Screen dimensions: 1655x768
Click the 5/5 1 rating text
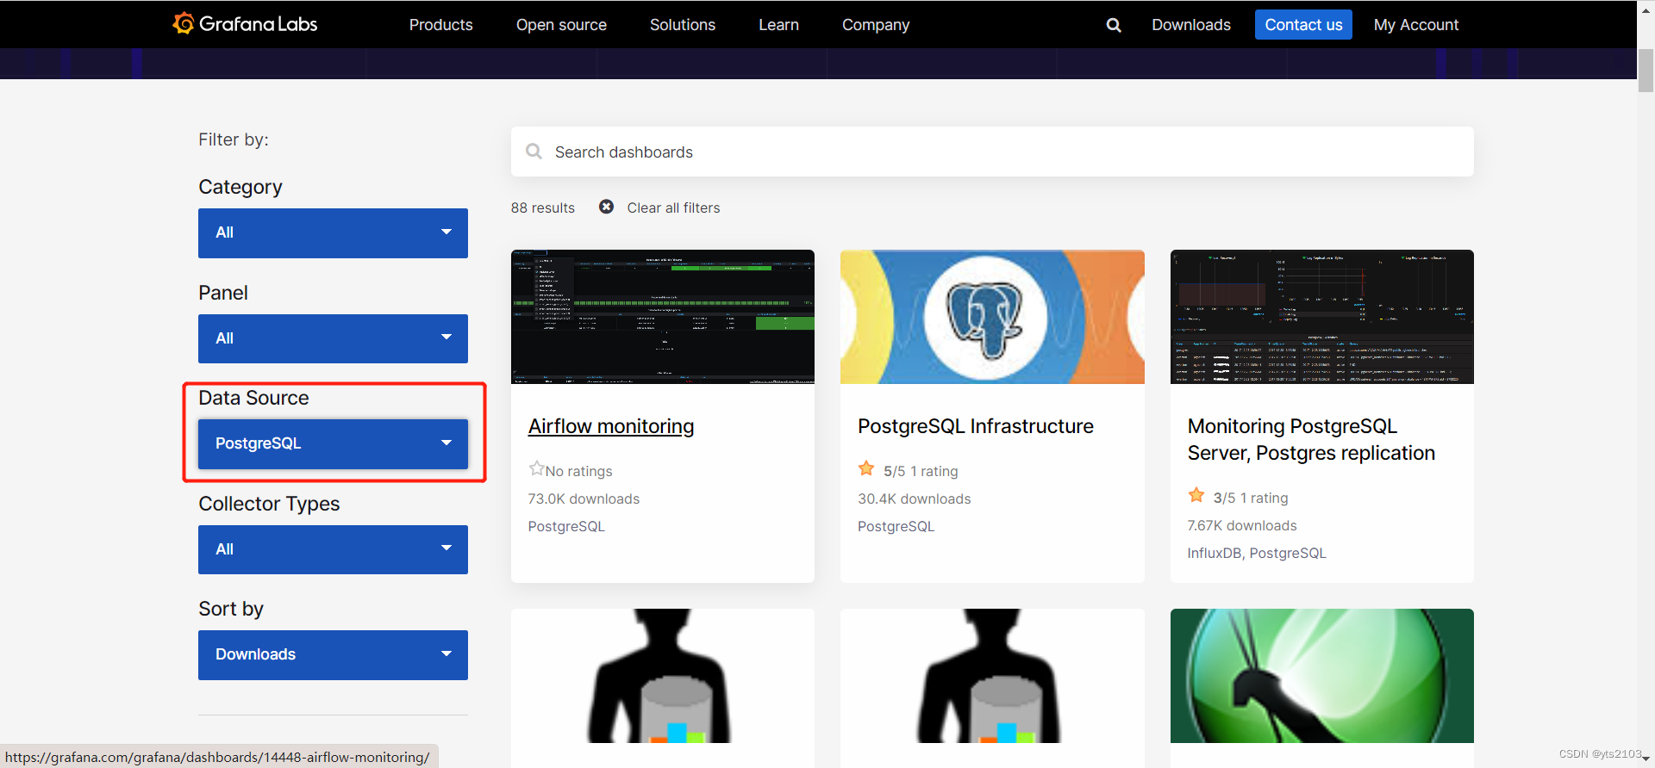[x=921, y=471]
